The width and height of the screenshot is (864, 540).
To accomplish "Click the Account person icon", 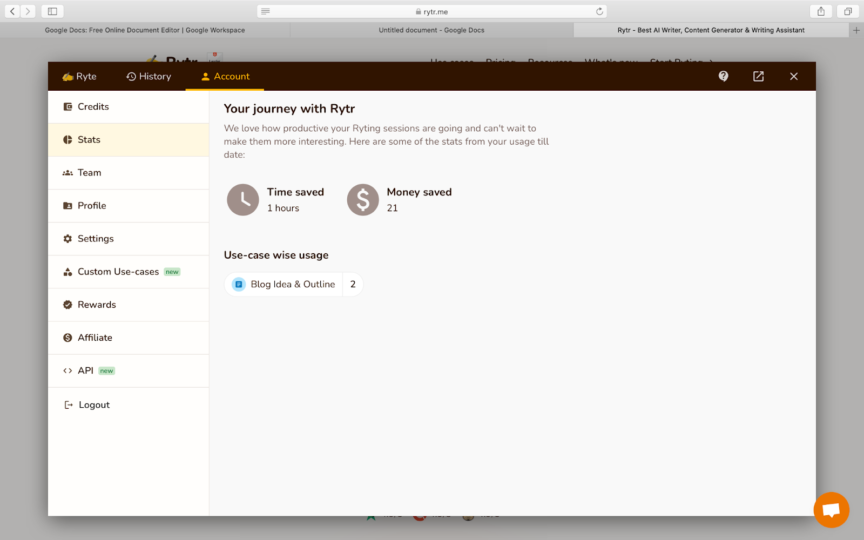I will (x=205, y=77).
